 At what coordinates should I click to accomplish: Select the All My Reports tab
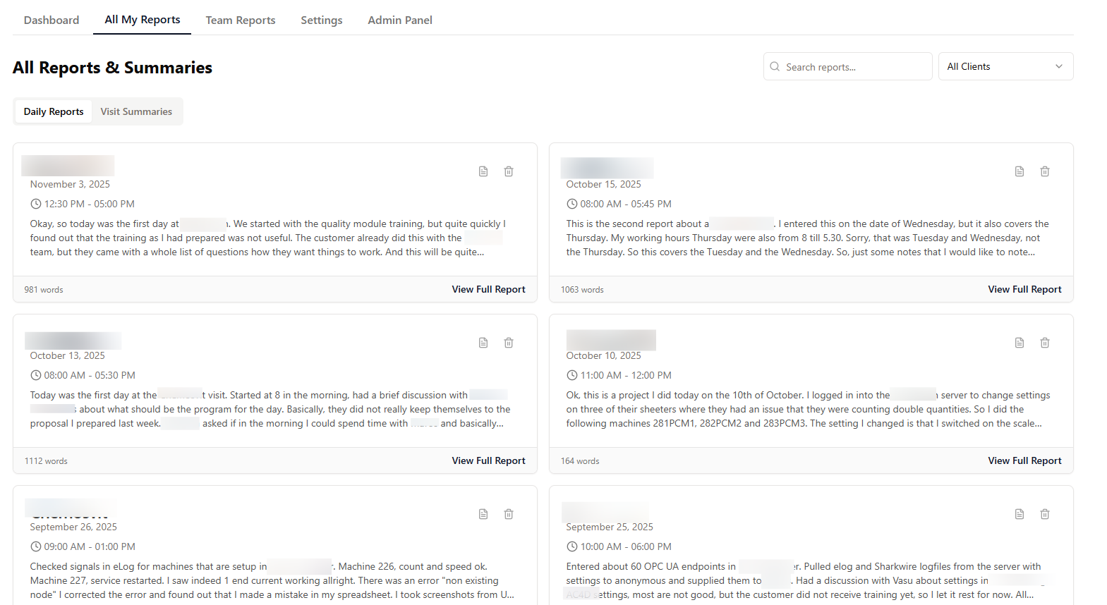pyautogui.click(x=143, y=20)
